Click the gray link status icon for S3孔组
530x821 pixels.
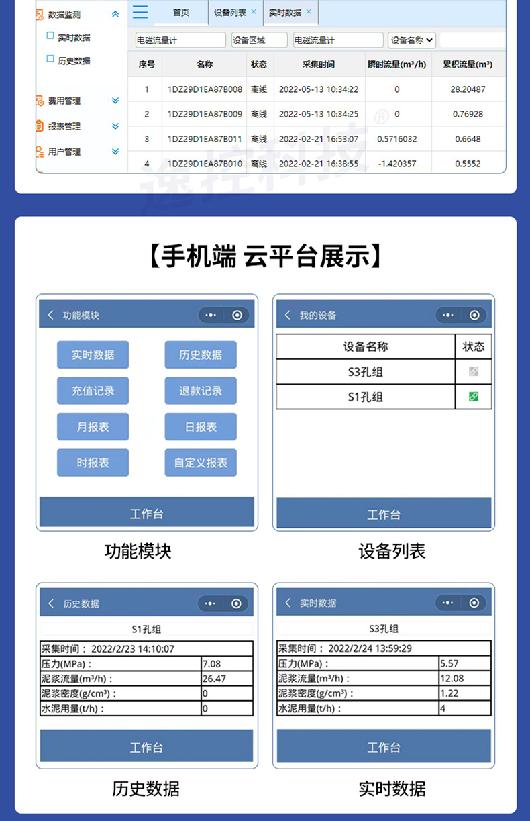(x=473, y=371)
